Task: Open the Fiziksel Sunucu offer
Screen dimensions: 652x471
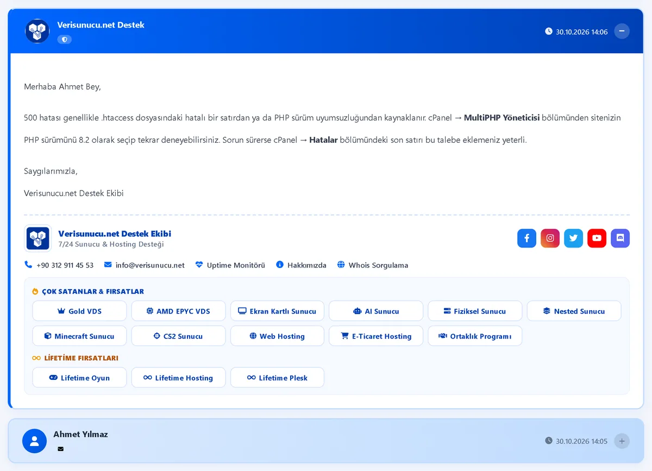Action: pyautogui.click(x=475, y=311)
